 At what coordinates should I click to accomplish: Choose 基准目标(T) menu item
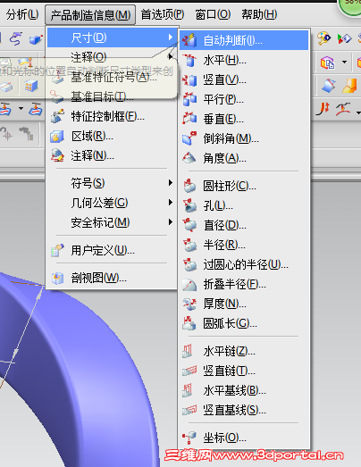(112, 96)
